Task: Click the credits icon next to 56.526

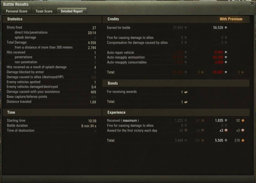Action: tap(226, 27)
